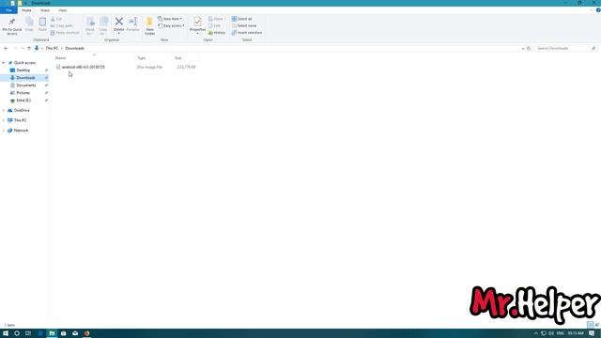The height and width of the screenshot is (338, 601).
Task: Open the Action Center notification icon
Action: point(593,333)
